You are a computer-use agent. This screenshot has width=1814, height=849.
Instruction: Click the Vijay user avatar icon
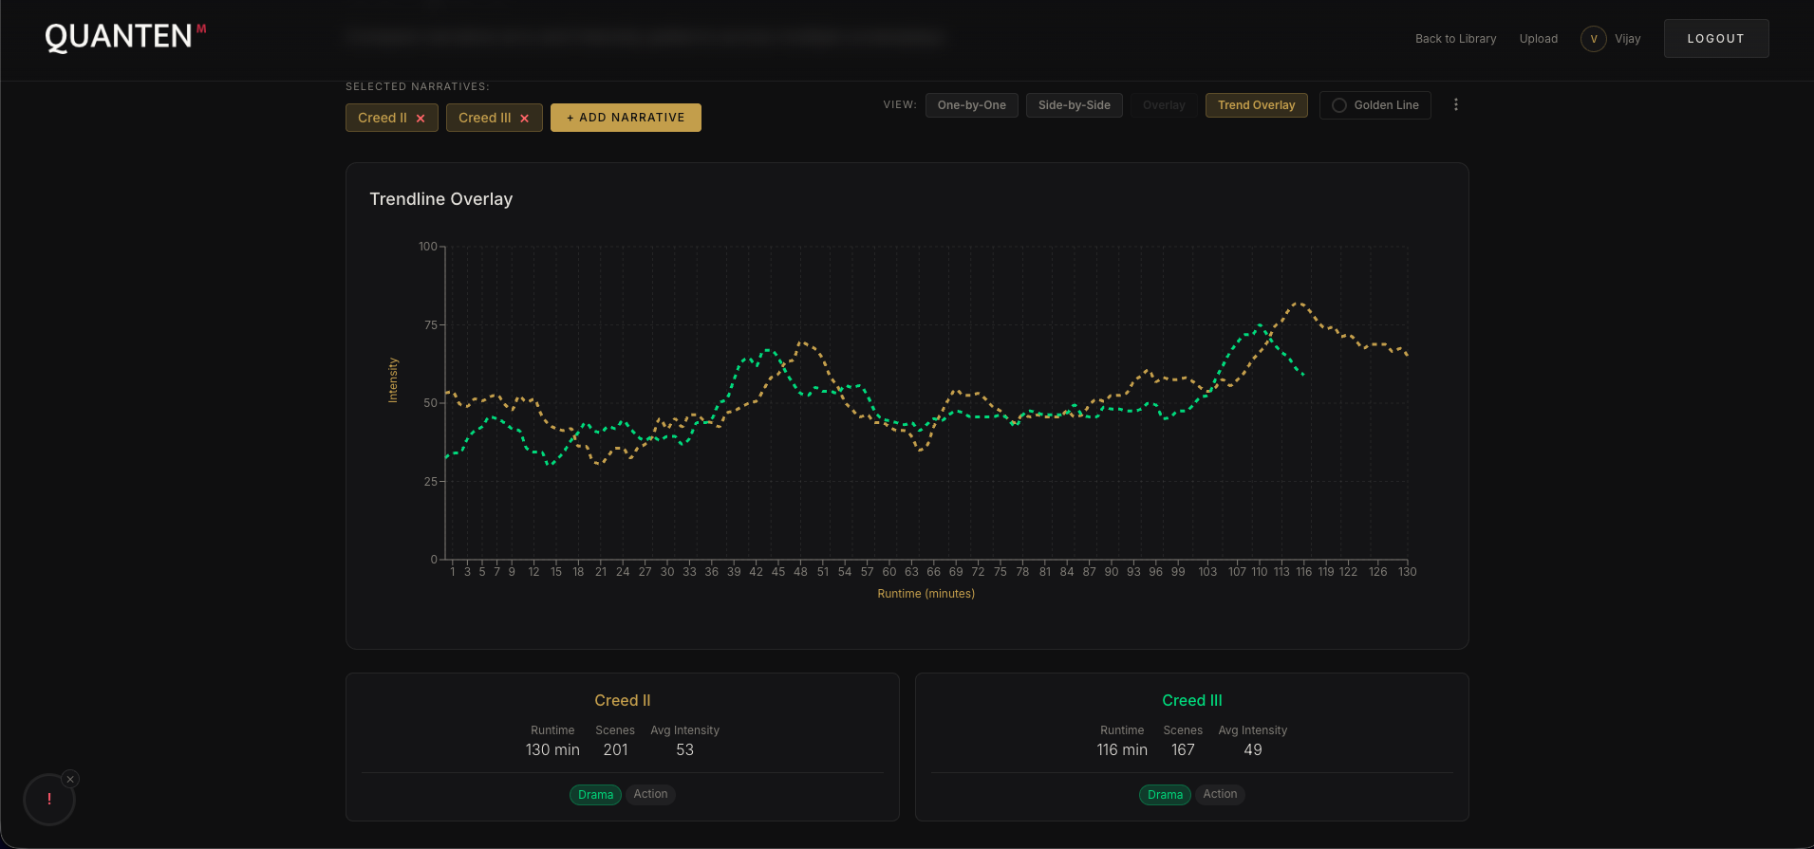(x=1593, y=39)
